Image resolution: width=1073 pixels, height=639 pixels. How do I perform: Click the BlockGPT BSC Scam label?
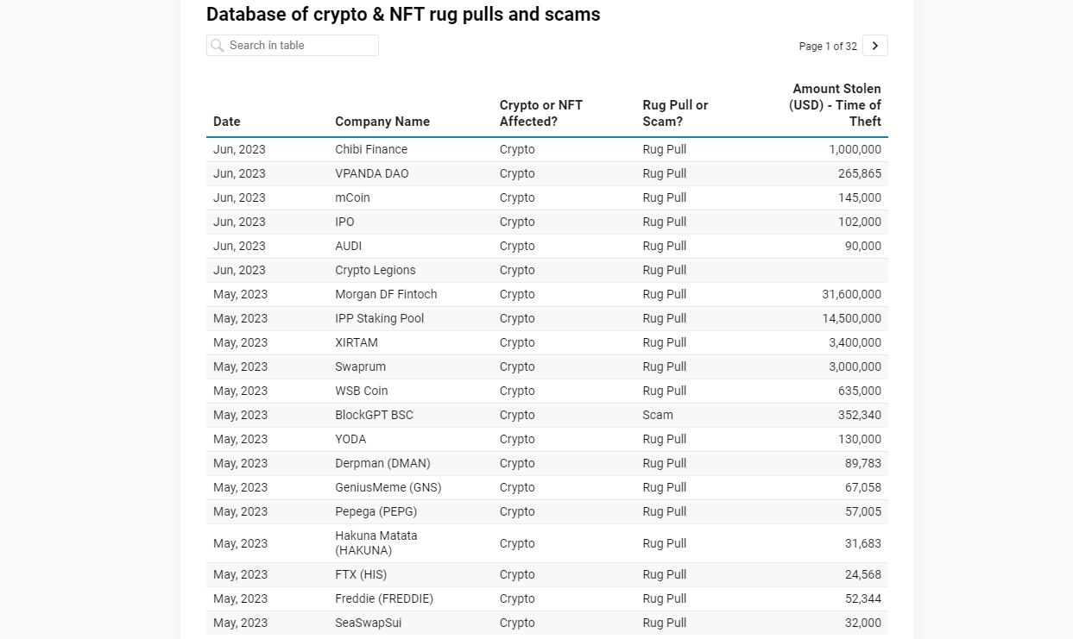coord(658,415)
